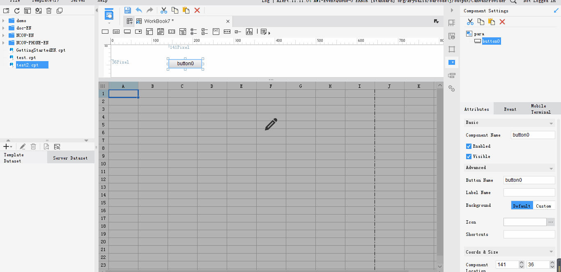Screen dimensions: 561x272
Task: Insert a label widget from widget toolbar
Action: tap(116, 32)
